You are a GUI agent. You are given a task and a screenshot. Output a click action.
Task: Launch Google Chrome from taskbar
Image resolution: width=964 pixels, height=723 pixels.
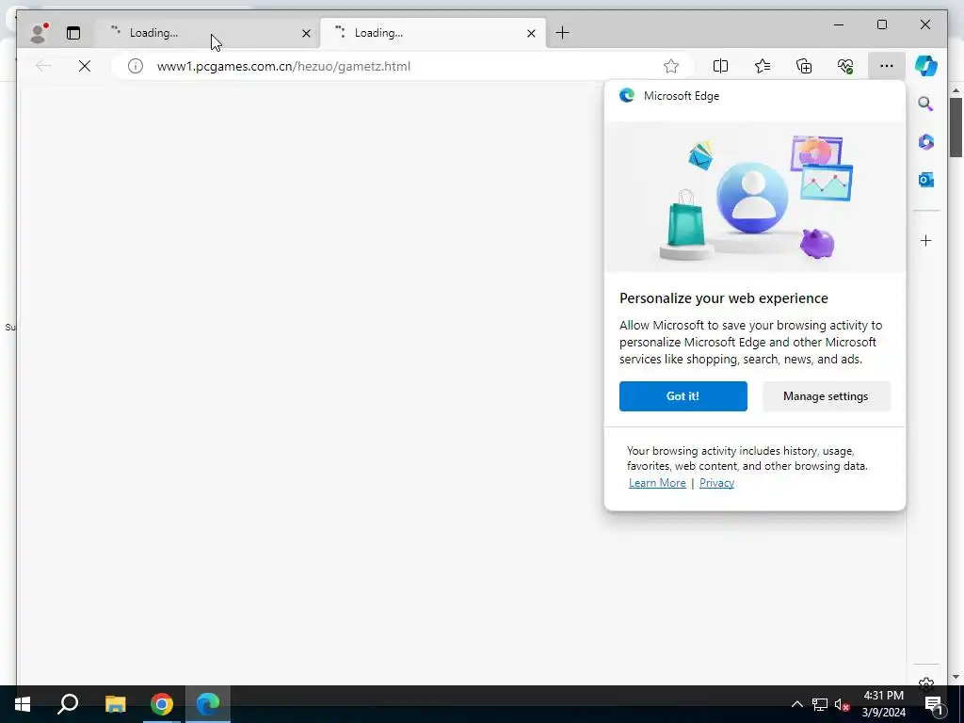[162, 704]
